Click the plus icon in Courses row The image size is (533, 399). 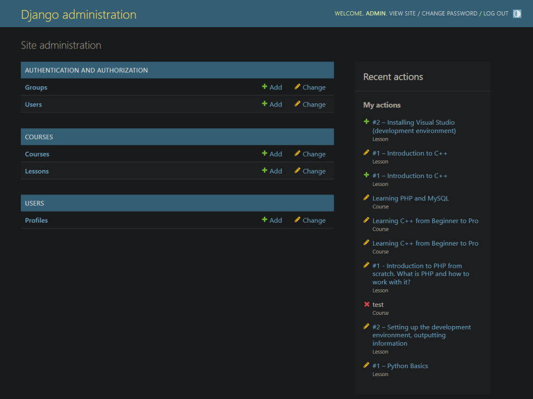pos(264,153)
